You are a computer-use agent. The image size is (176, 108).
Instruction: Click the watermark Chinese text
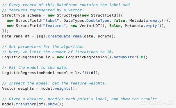pyautogui.click(x=161, y=102)
